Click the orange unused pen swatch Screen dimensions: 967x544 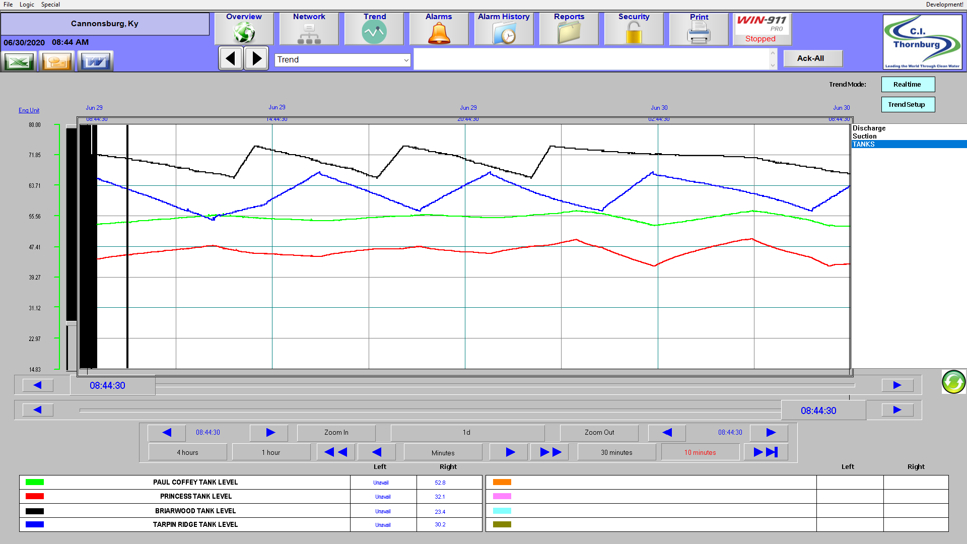502,483
